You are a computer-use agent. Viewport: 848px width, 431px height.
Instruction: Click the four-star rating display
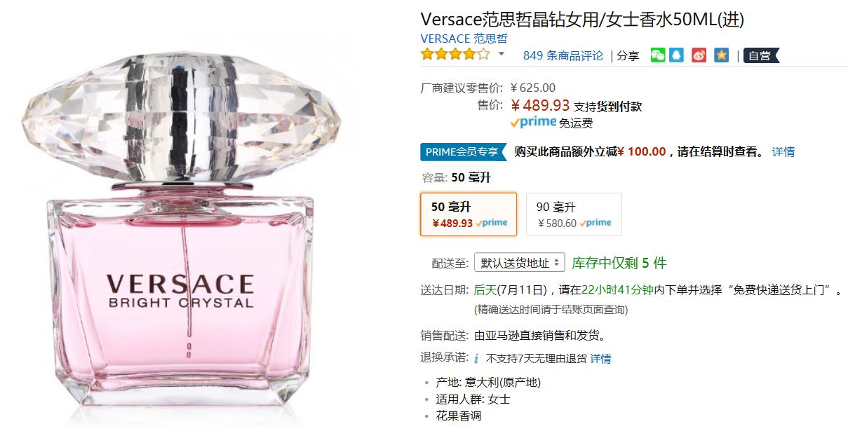pyautogui.click(x=455, y=54)
